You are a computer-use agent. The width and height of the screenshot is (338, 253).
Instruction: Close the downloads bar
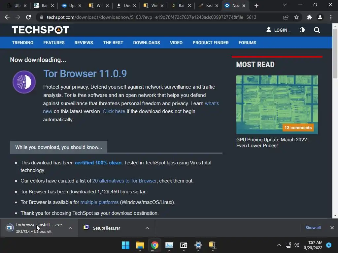(332, 228)
